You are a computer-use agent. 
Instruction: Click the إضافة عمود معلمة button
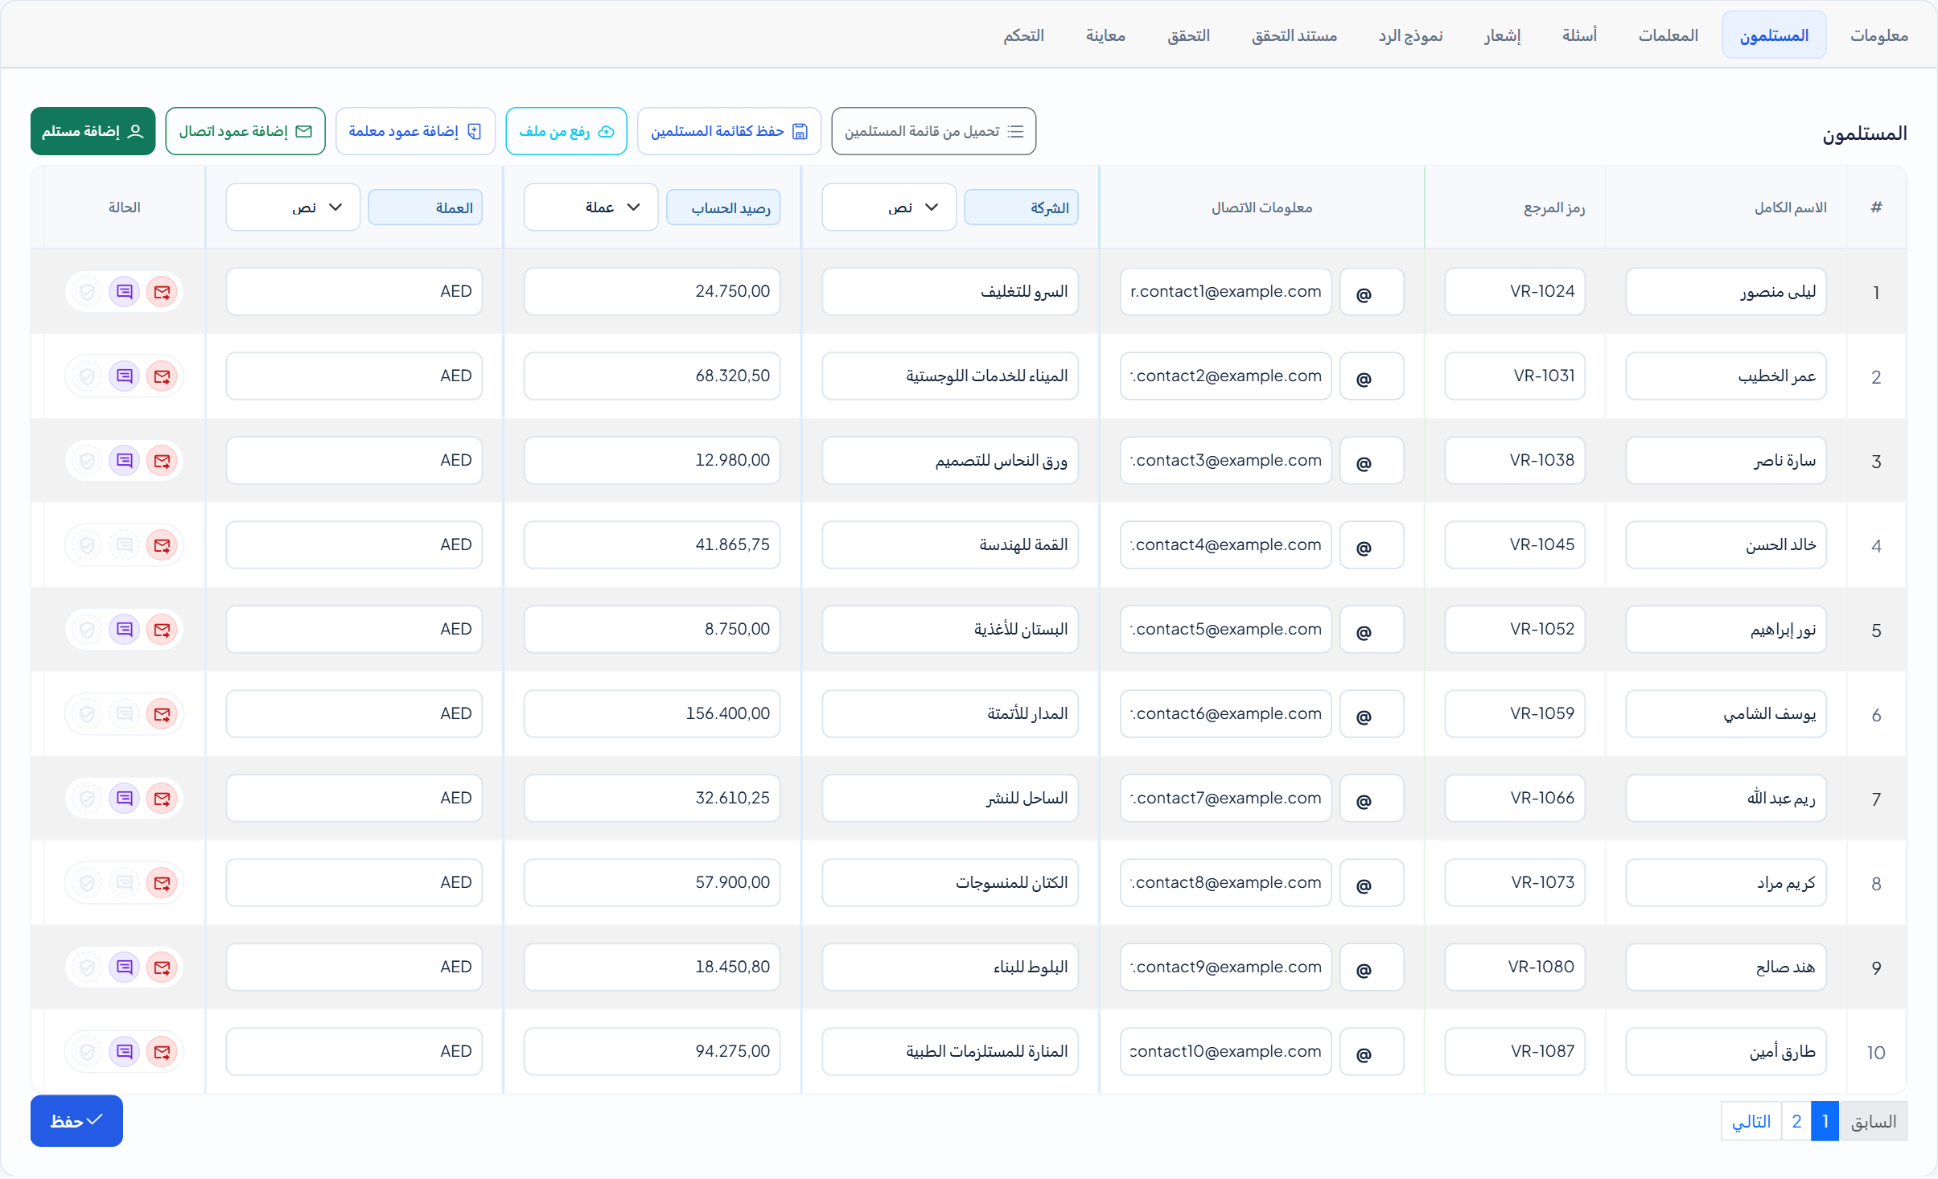click(415, 131)
